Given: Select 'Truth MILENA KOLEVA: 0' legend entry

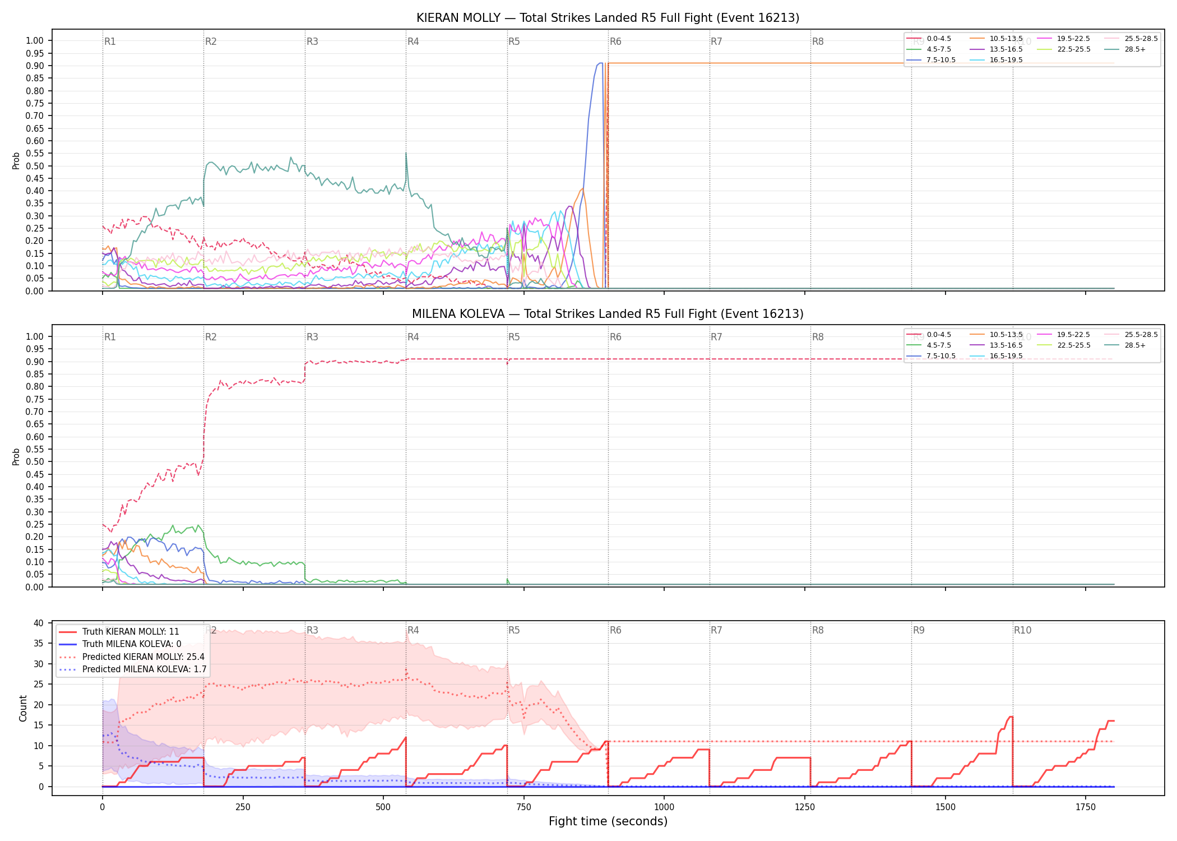Looking at the screenshot, I should (x=132, y=644).
